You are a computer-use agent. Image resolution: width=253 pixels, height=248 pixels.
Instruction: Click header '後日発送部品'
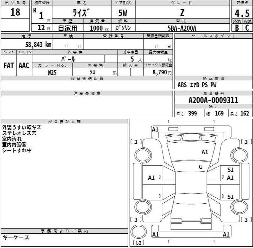point(87,78)
